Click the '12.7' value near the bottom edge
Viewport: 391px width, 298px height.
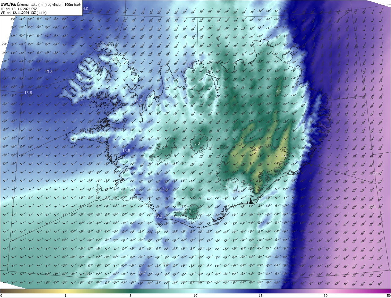pyautogui.click(x=142, y=272)
